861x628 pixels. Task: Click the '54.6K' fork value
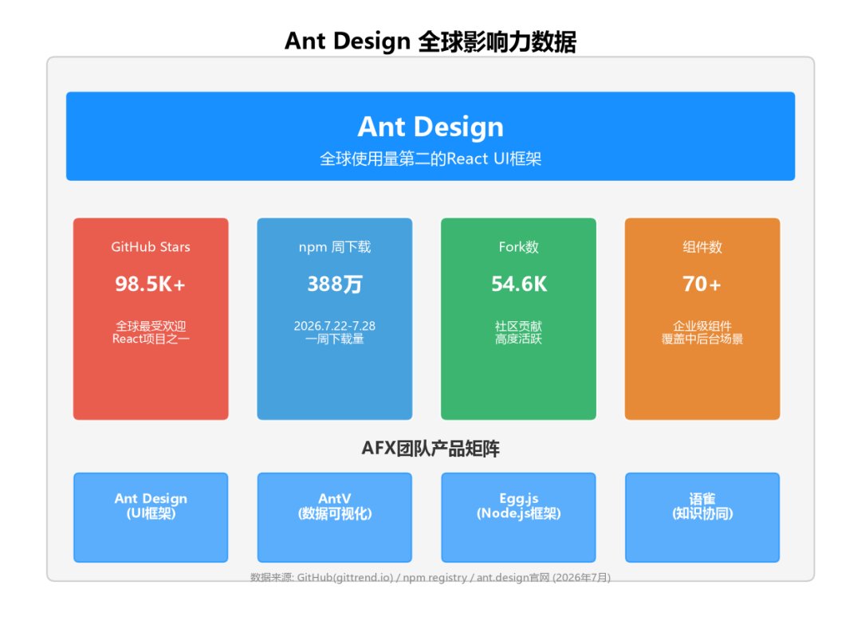point(519,284)
